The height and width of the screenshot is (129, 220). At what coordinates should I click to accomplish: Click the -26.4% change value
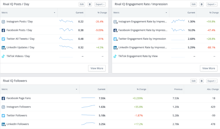click(x=99, y=22)
